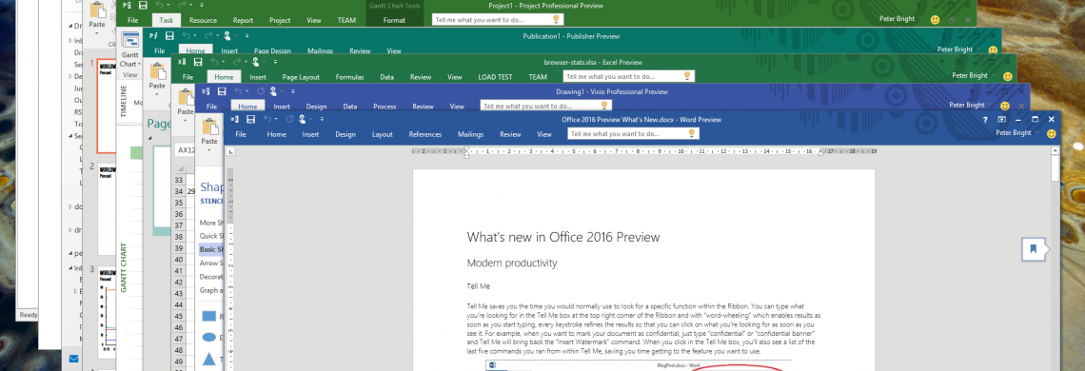The image size is (1085, 371).
Task: Click Touch/Mouse mode icon in Excel toolbar
Action: [x=256, y=62]
